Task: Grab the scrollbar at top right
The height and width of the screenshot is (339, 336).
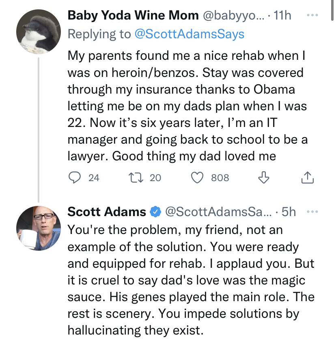Action: (332, 10)
